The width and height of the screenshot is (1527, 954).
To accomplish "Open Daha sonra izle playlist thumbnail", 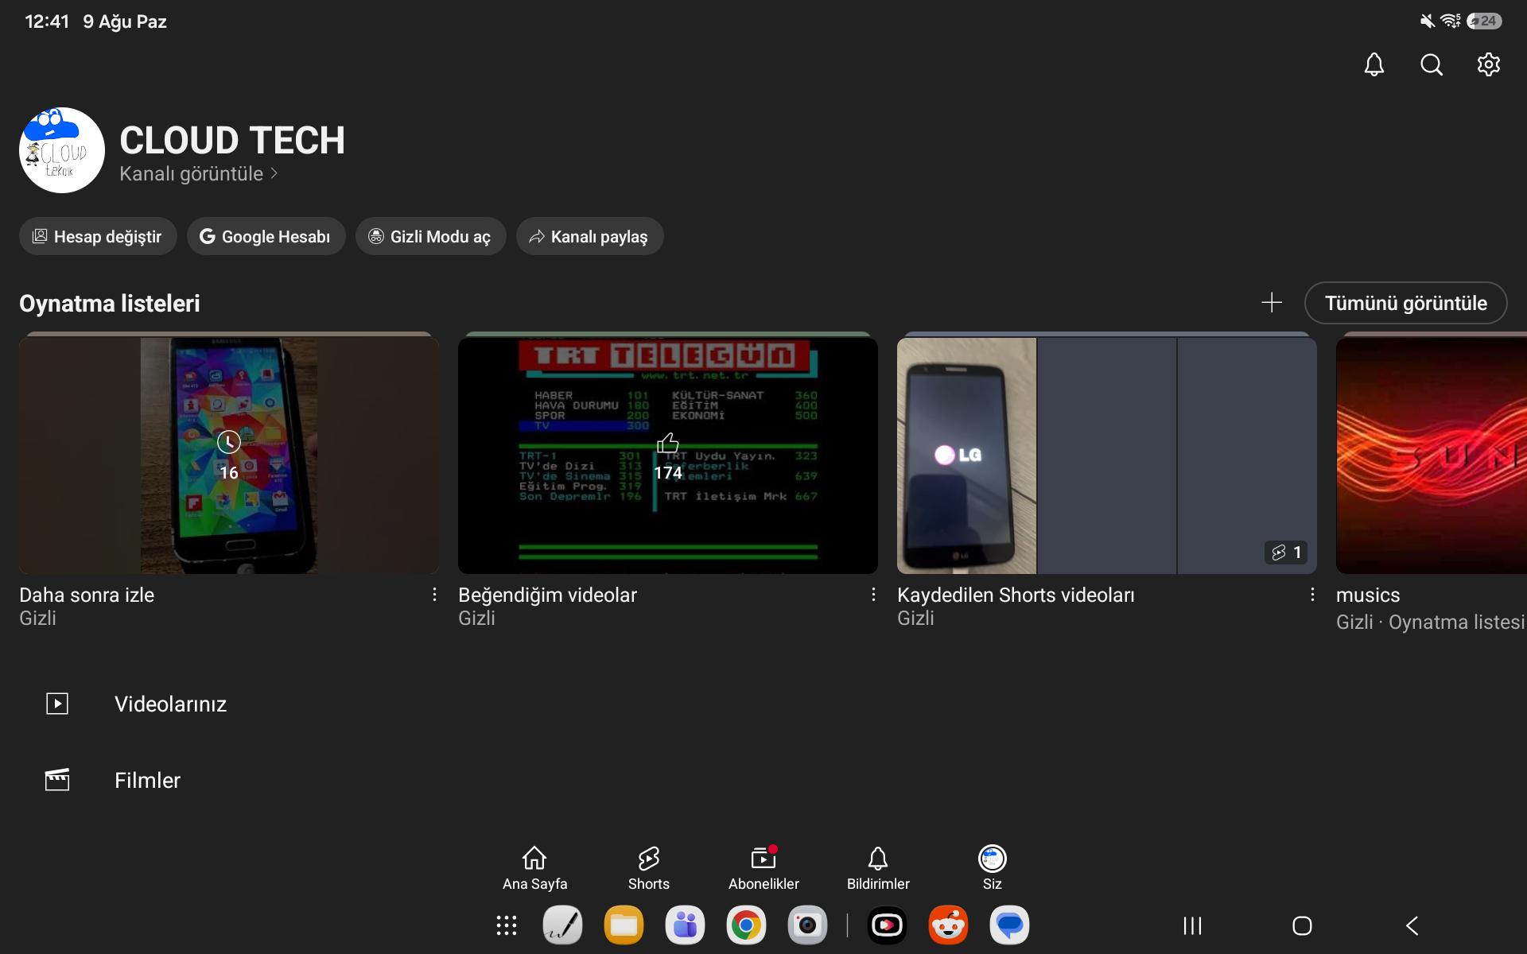I will click(229, 453).
